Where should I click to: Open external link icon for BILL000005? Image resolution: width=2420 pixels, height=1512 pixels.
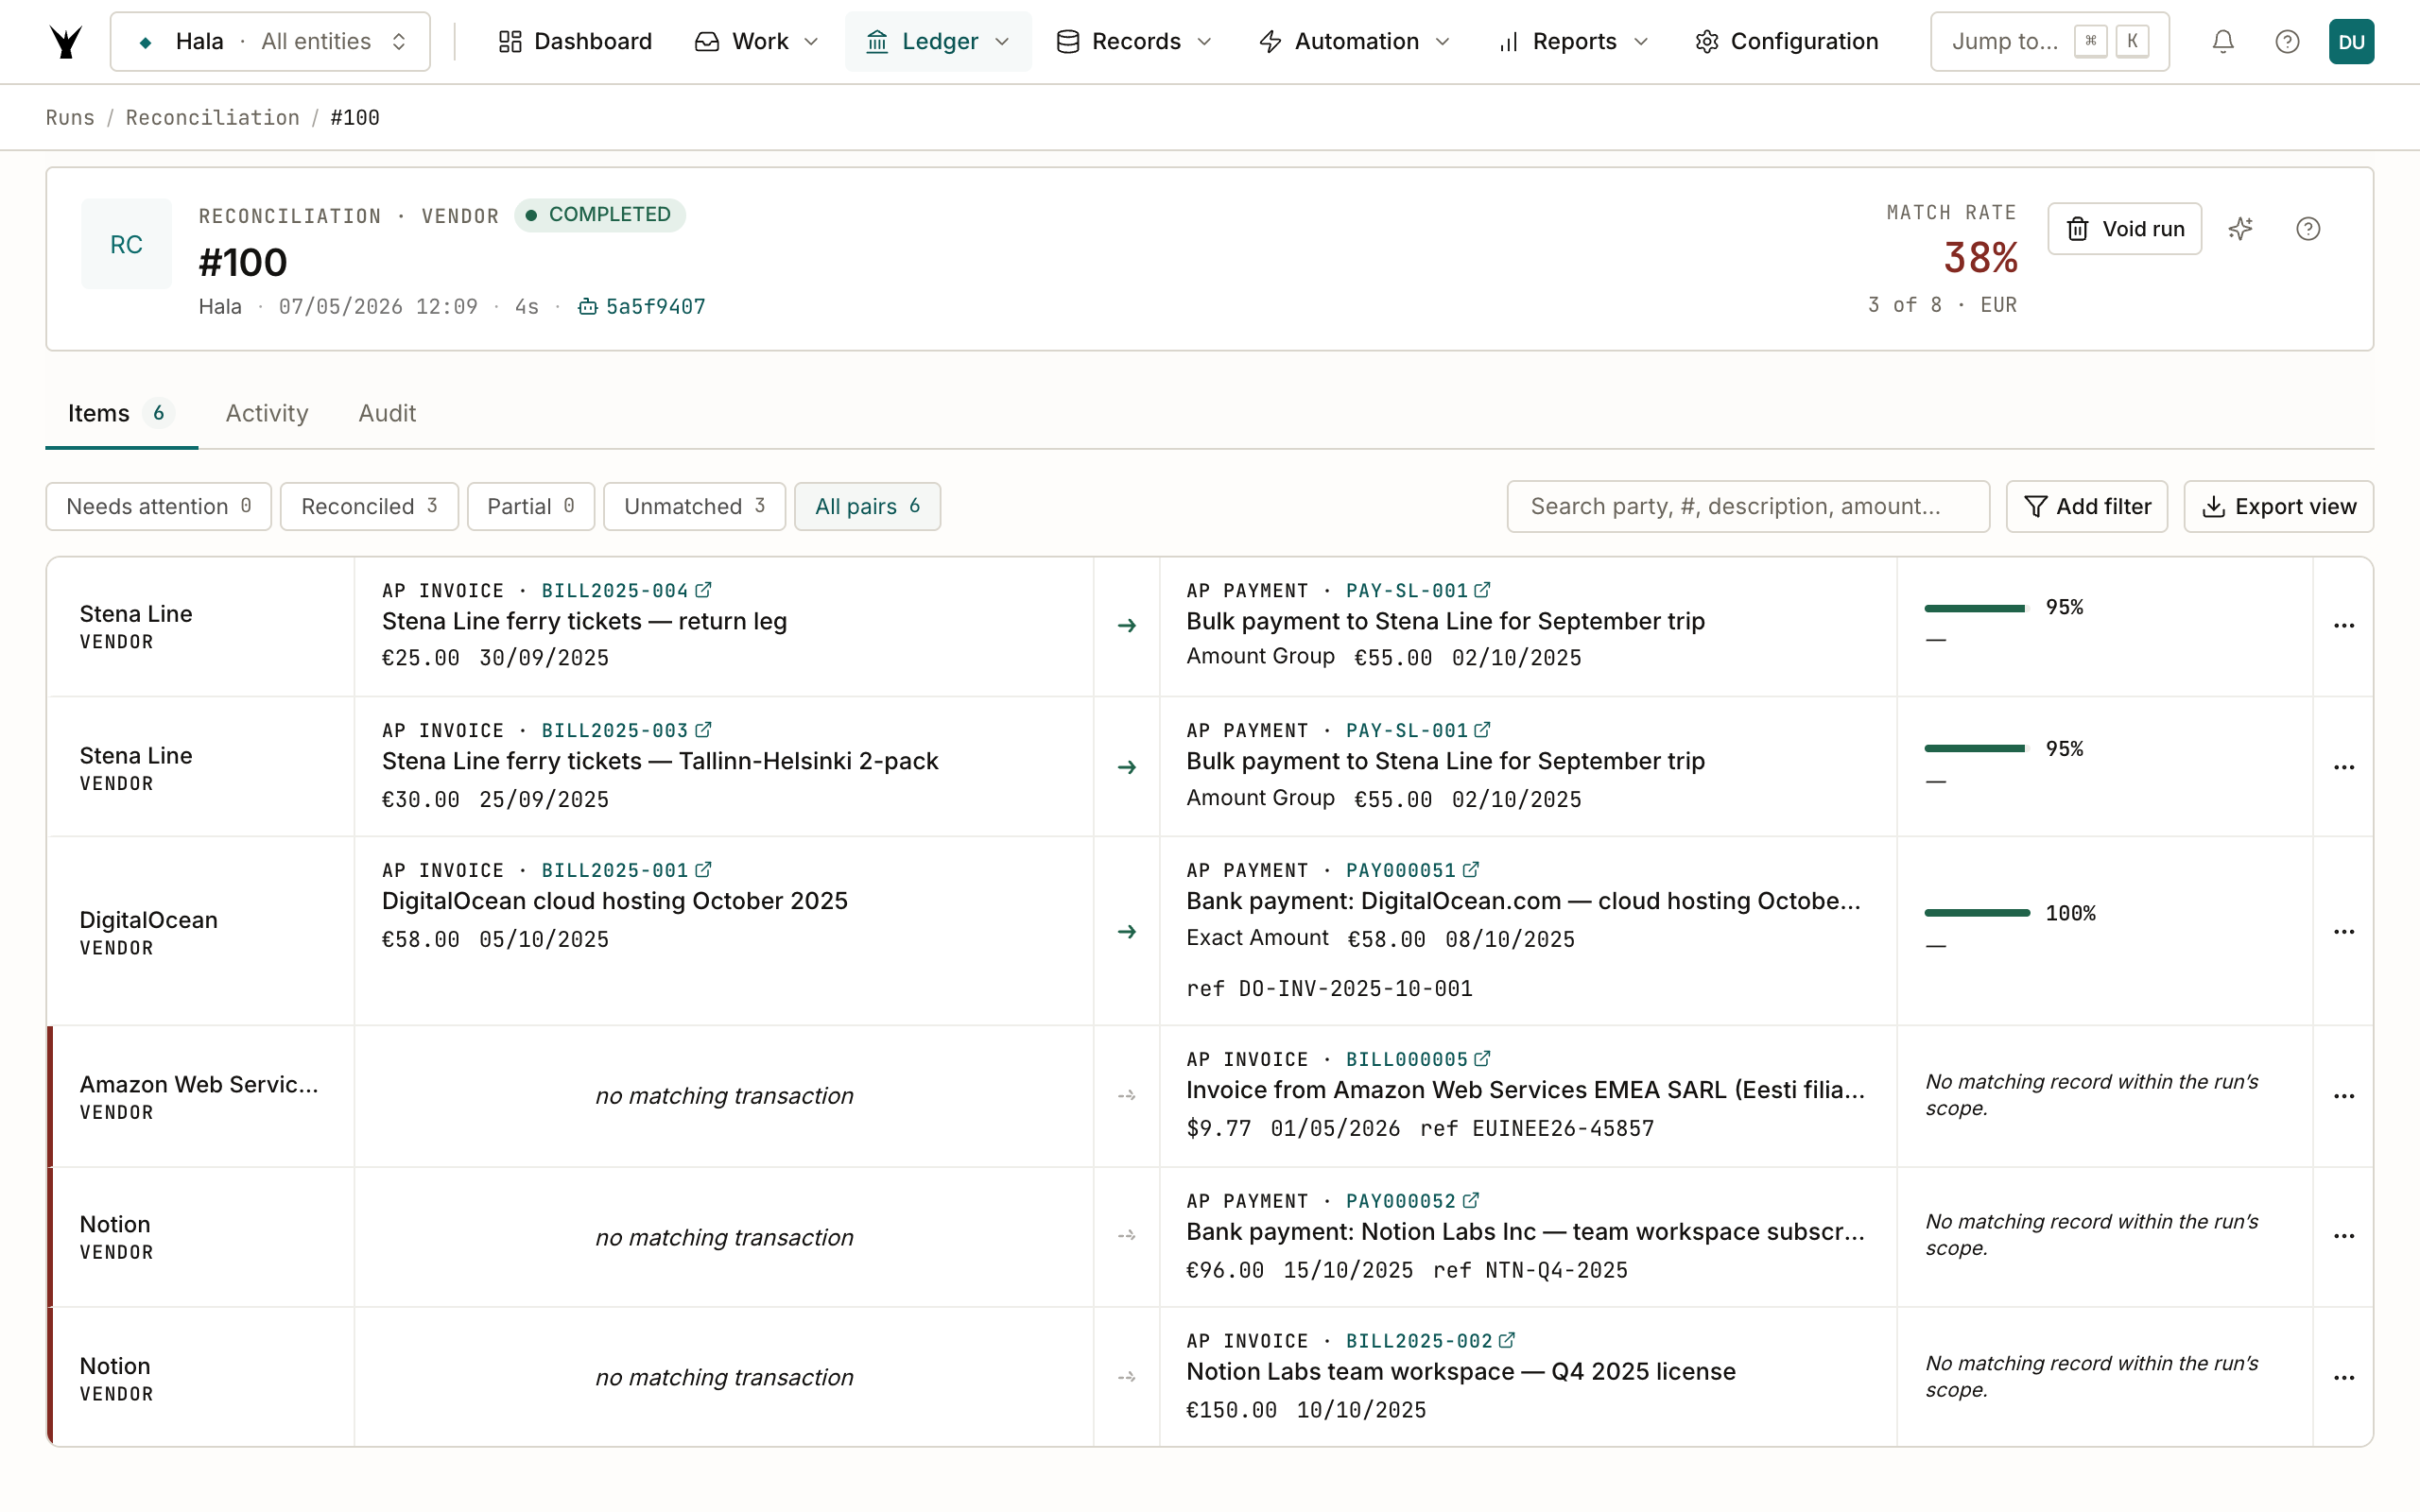tap(1482, 1059)
